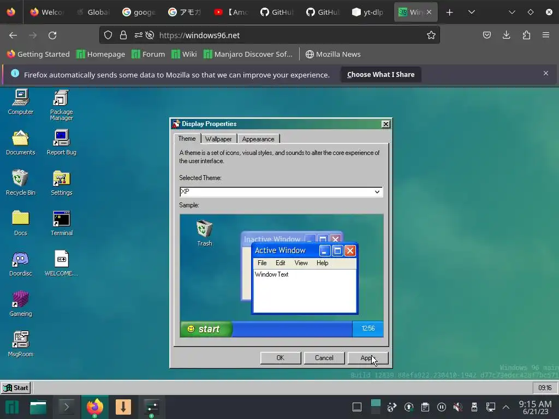
Task: Launch the Report Bug shortcut
Action: click(61, 142)
